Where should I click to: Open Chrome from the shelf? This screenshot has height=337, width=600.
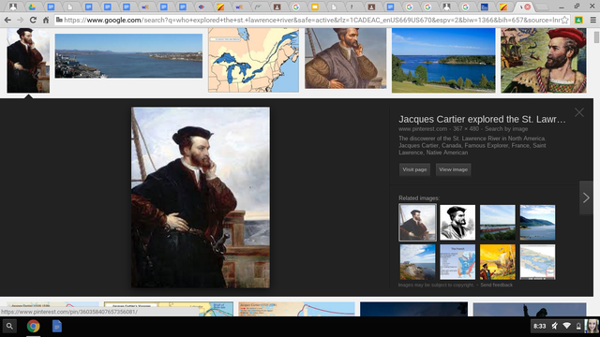coord(34,327)
